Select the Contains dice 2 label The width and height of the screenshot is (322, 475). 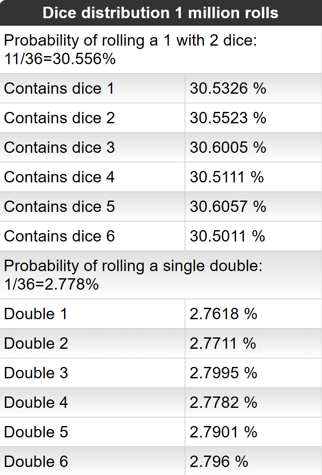[x=59, y=118]
